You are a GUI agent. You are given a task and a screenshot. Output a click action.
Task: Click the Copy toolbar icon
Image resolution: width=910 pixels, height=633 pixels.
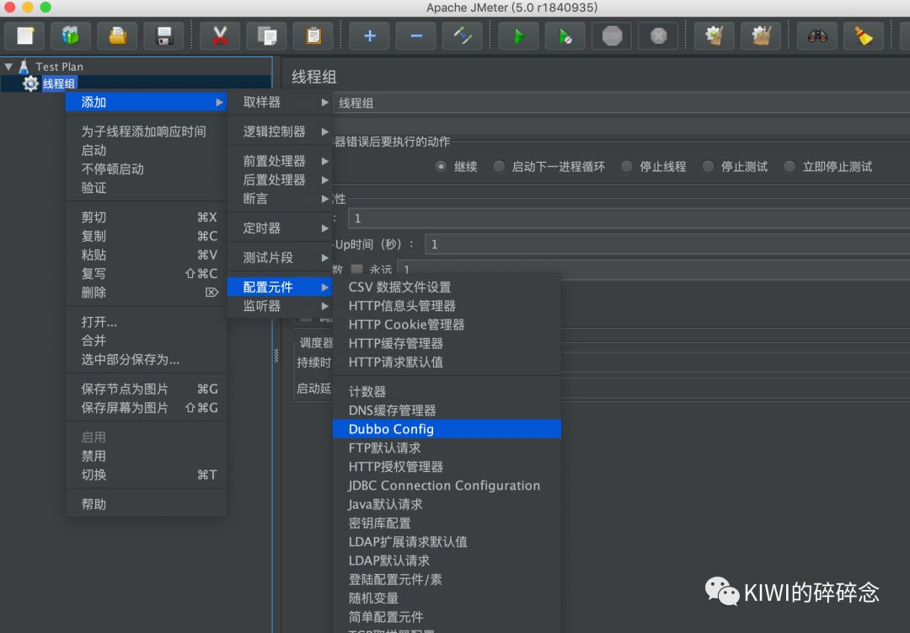pos(266,36)
